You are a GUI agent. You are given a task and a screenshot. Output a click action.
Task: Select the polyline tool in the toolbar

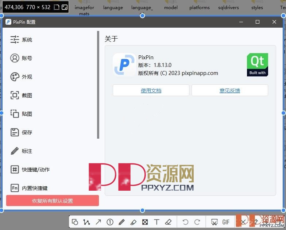point(87,222)
